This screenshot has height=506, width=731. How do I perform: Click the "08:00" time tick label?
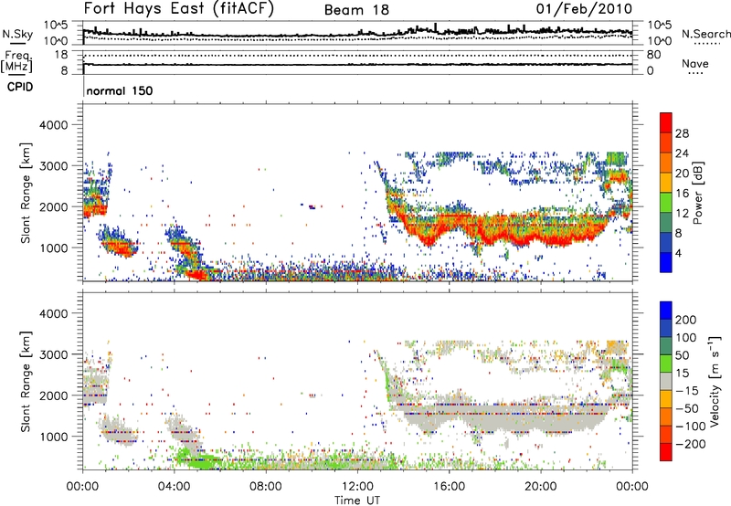266,487
